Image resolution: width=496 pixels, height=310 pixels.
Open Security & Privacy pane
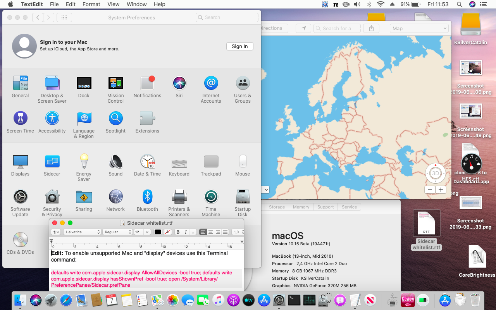click(x=52, y=203)
